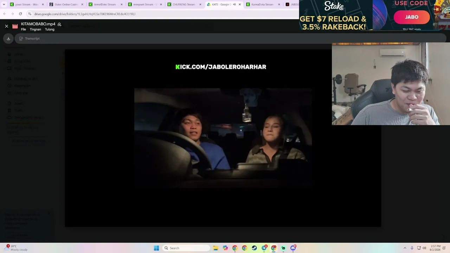450x253 pixels.
Task: Click the browser address bar URL
Action: click(85, 14)
